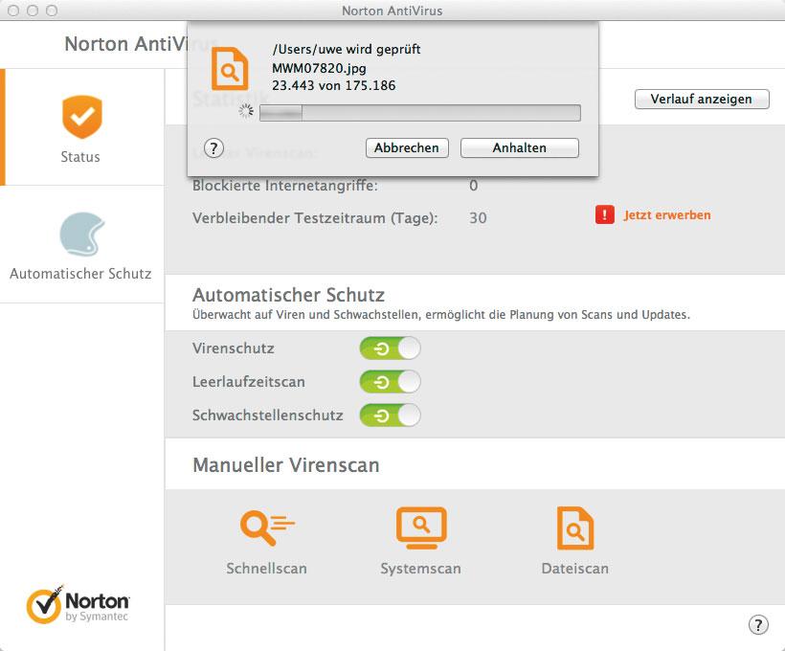Click the scan activity spinner
Screen dimensions: 785x651
click(x=246, y=111)
